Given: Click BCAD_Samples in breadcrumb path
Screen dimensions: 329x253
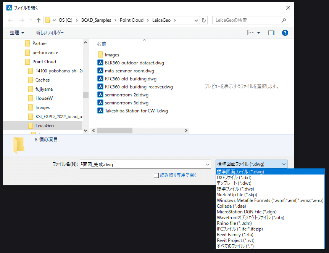Looking at the screenshot, I should click(x=96, y=20).
